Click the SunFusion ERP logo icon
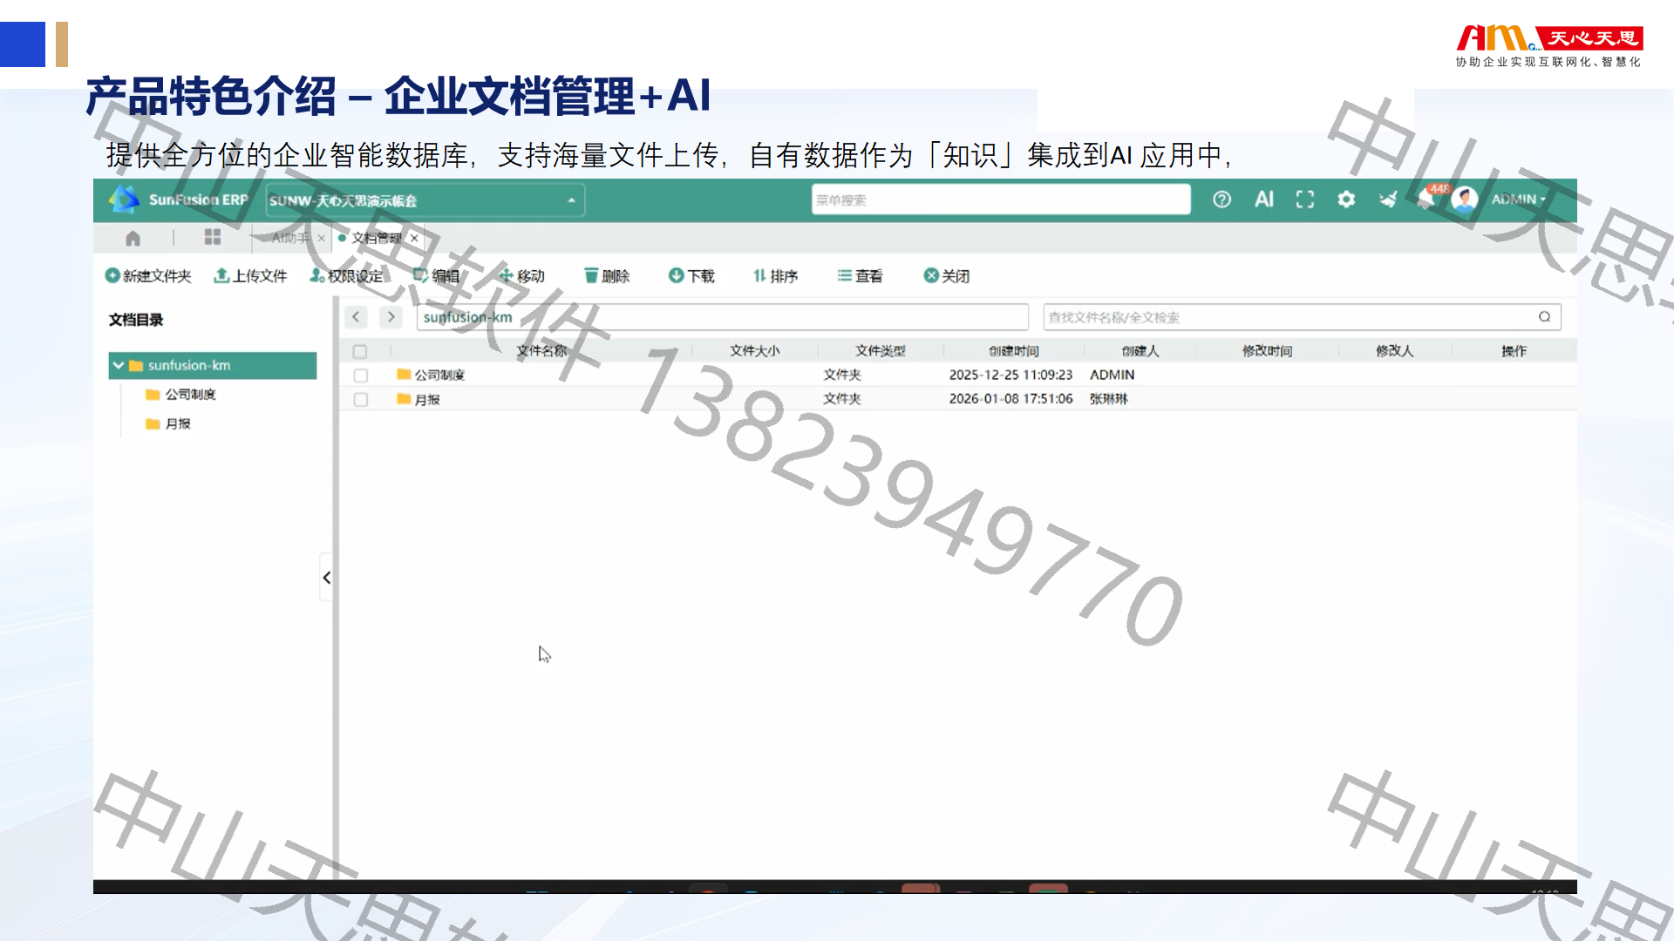Image resolution: width=1674 pixels, height=941 pixels. [123, 200]
